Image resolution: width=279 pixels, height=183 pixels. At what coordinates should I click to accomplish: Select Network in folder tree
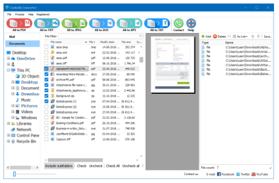click(x=21, y=129)
